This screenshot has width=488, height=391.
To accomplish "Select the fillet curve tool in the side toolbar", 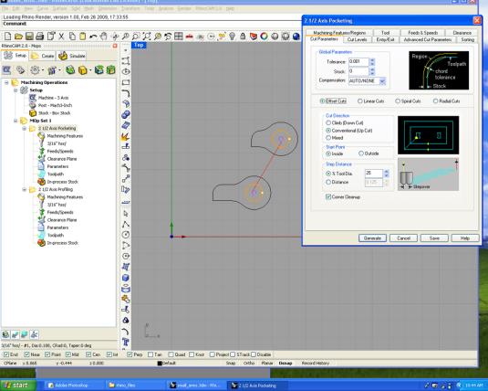I will tap(126, 93).
